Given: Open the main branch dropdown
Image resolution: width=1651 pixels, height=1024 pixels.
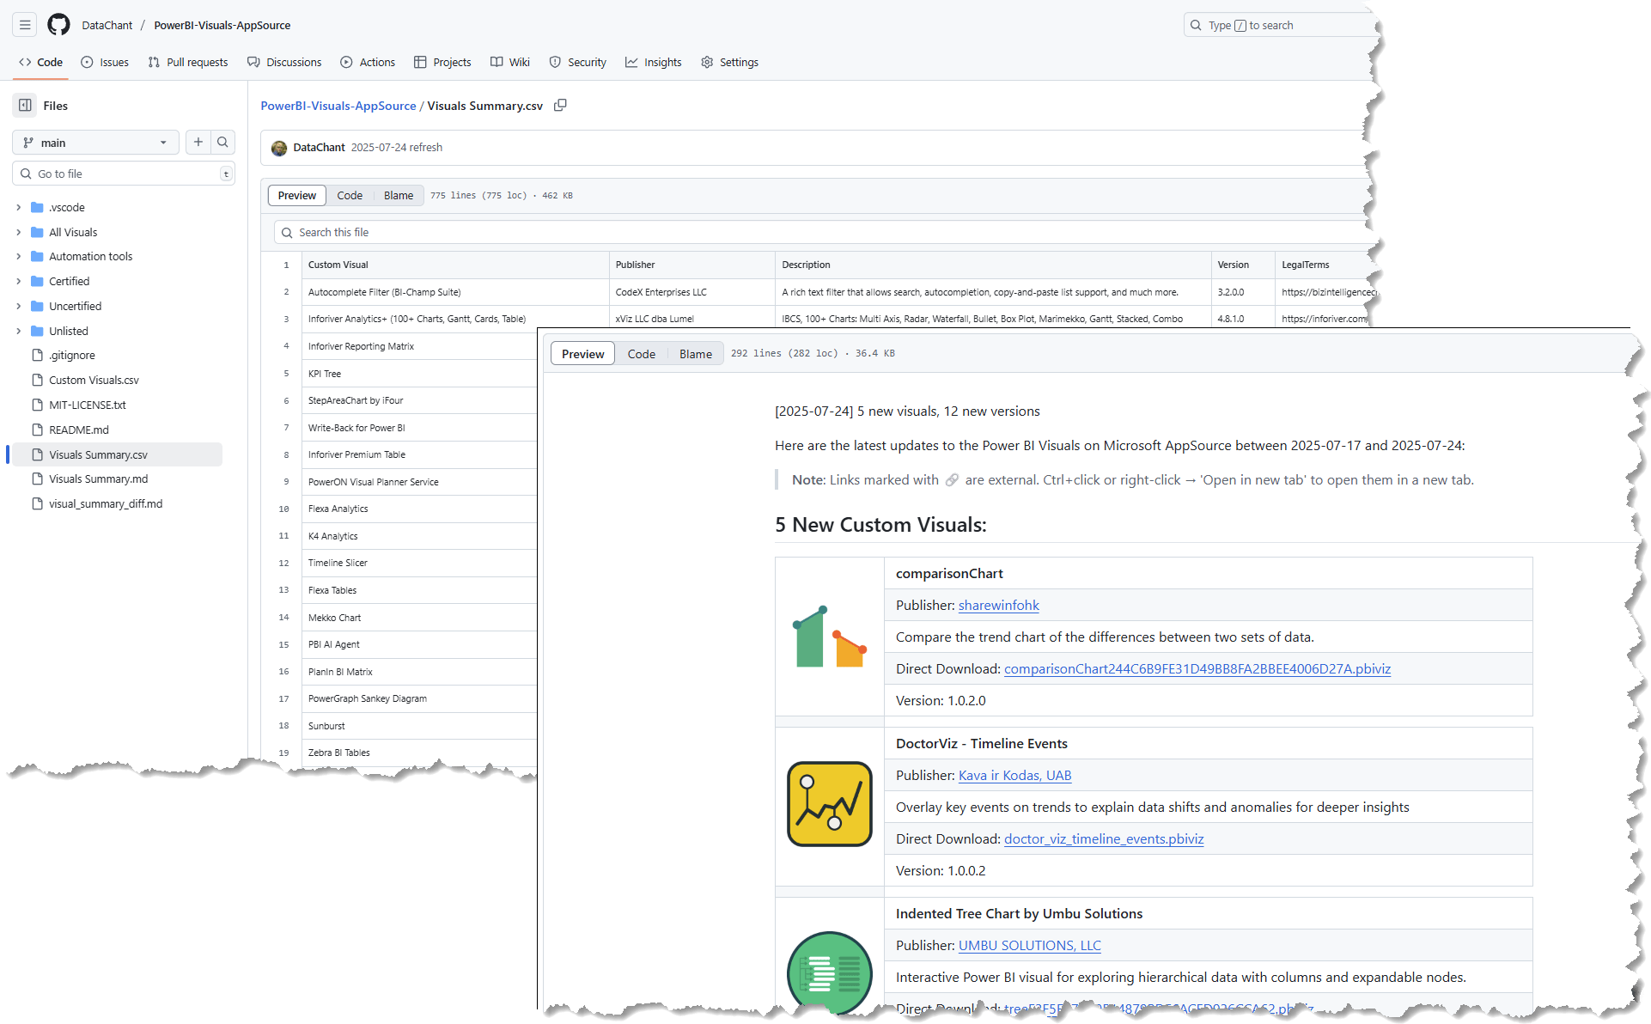Looking at the screenshot, I should [95, 143].
